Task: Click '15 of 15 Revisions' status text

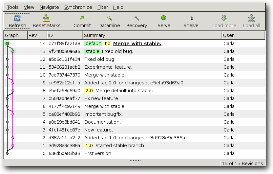Action: (242, 164)
